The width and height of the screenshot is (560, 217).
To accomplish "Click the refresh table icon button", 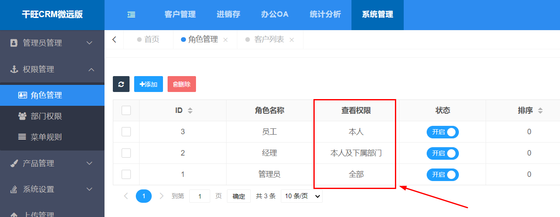I will coord(121,84).
